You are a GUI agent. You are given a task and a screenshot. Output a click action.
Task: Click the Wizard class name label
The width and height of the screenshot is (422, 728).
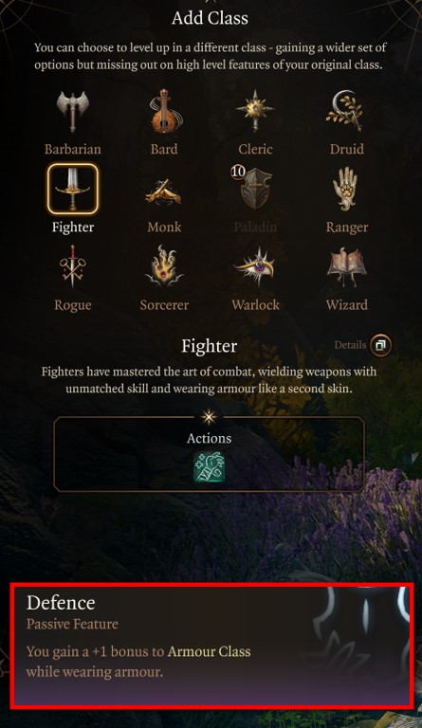pos(347,305)
